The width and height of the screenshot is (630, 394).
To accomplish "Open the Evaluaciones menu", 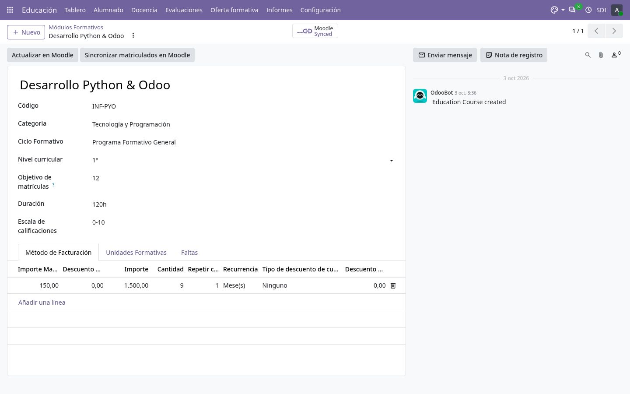I will tap(184, 10).
